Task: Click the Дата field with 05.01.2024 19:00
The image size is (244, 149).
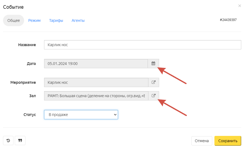Action: 96,64
